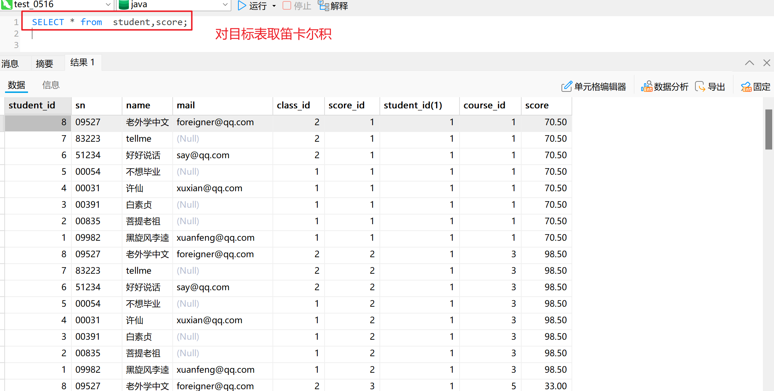Click the Explain query icon
Image resolution: width=774 pixels, height=391 pixels.
(x=323, y=5)
